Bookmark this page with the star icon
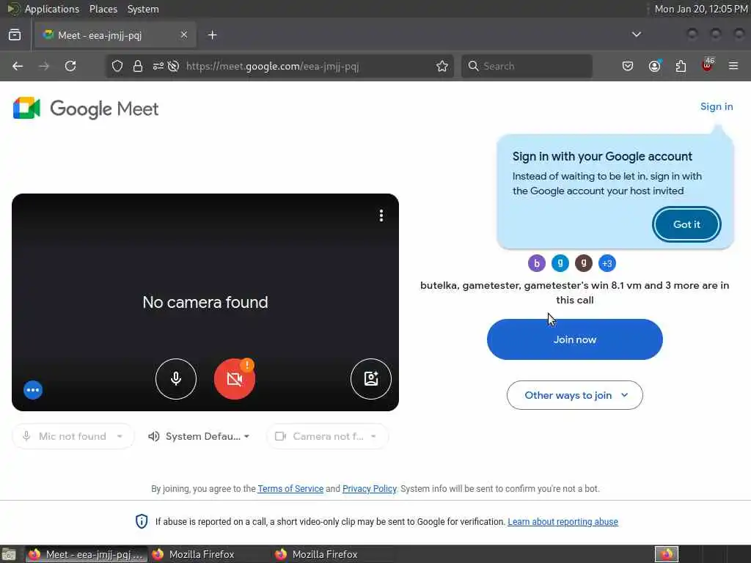Screen dimensions: 751x563 tap(442, 66)
